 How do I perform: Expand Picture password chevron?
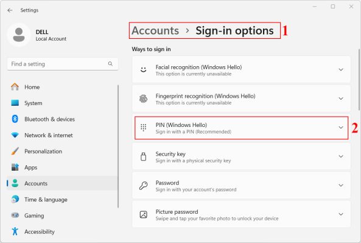coord(341,214)
